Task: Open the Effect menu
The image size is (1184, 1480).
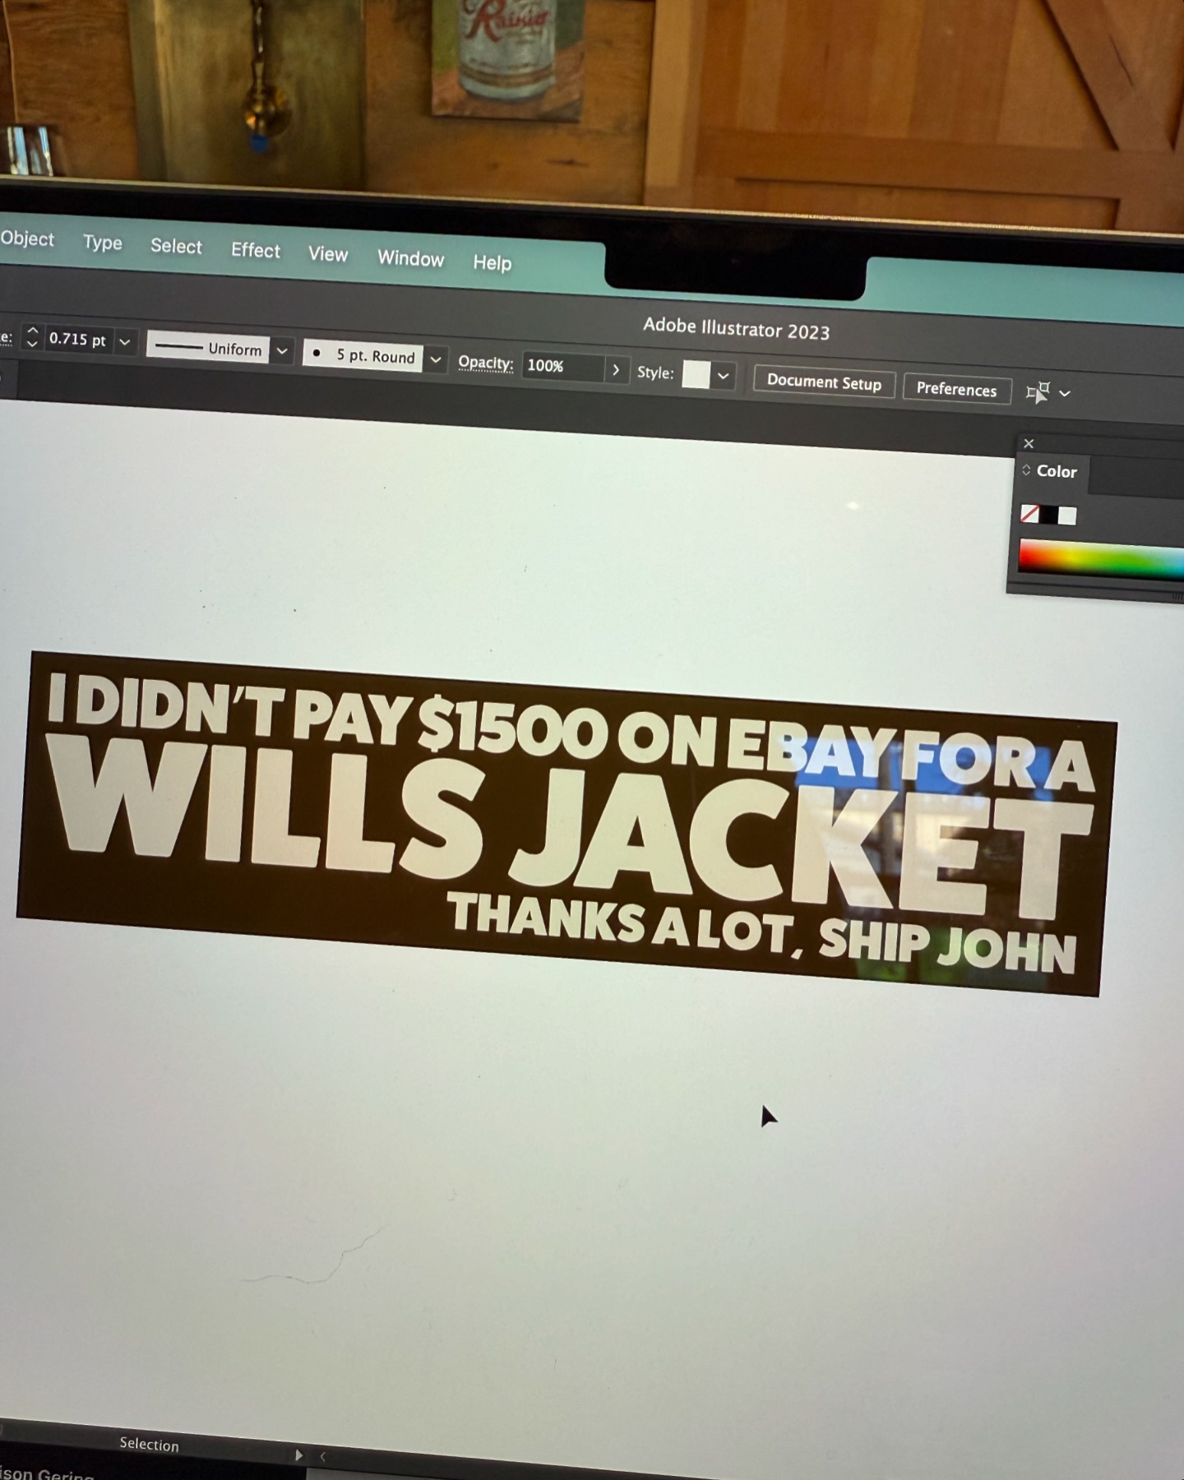Action: coord(255,250)
